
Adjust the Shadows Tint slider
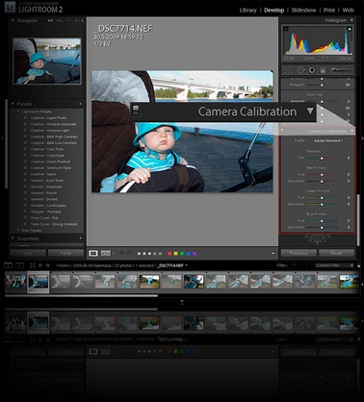point(322,158)
